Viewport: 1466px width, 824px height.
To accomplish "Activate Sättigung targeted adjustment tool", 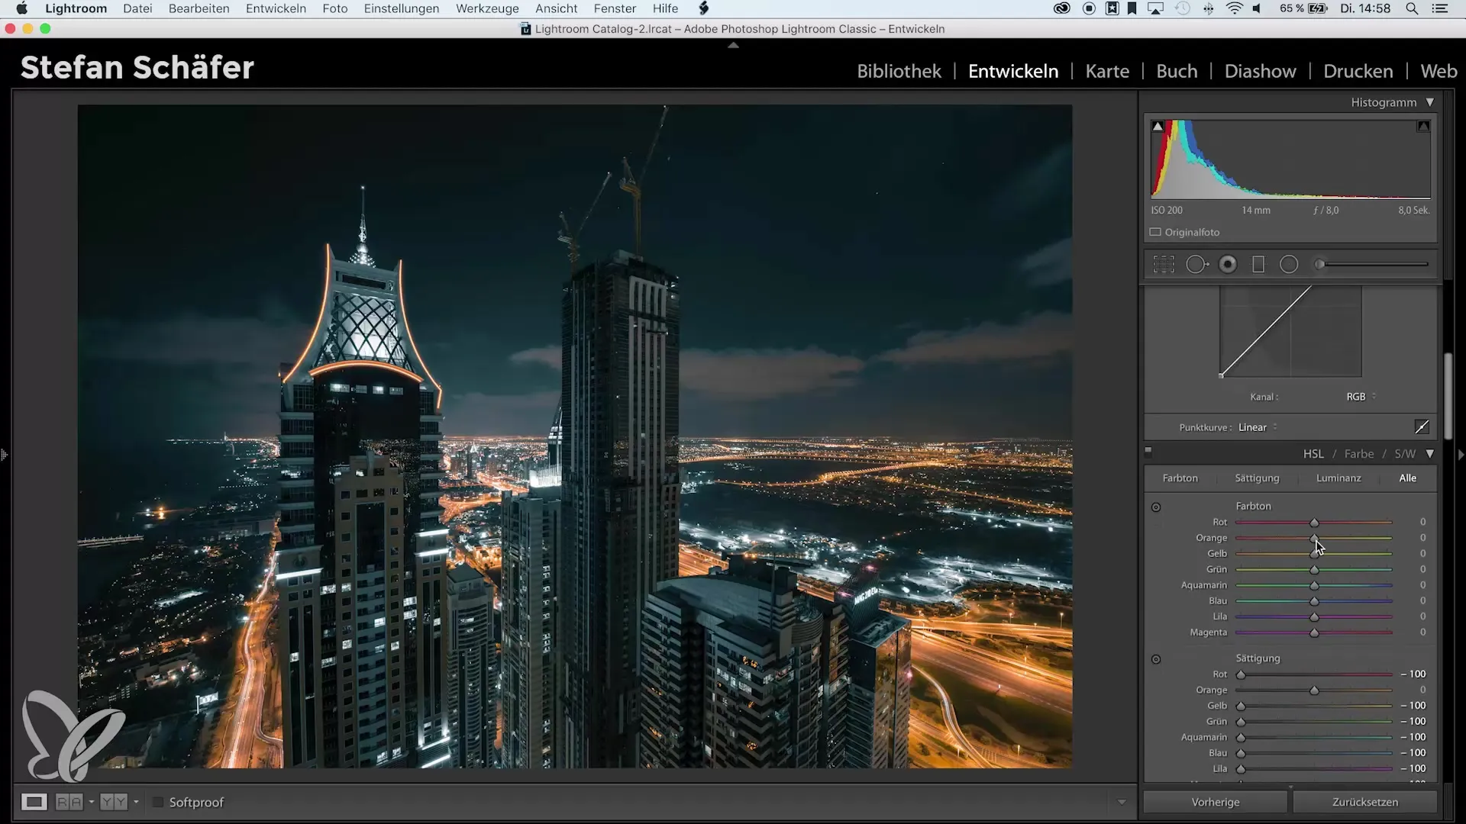I will click(1156, 659).
